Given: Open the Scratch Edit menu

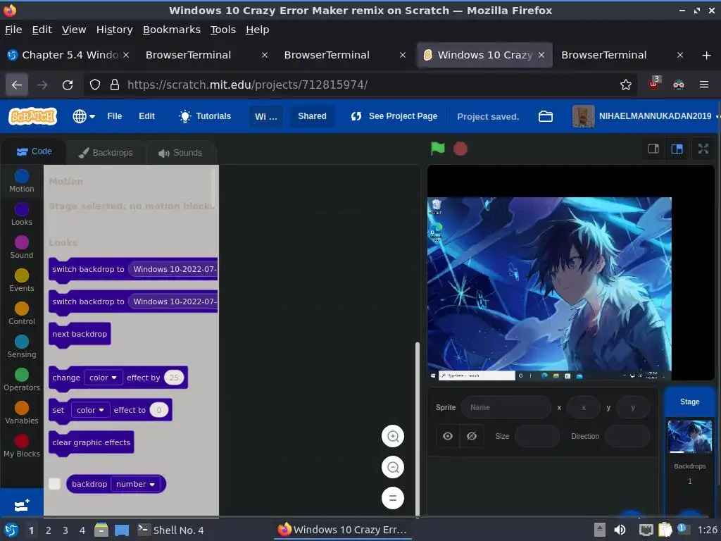Looking at the screenshot, I should pos(146,116).
